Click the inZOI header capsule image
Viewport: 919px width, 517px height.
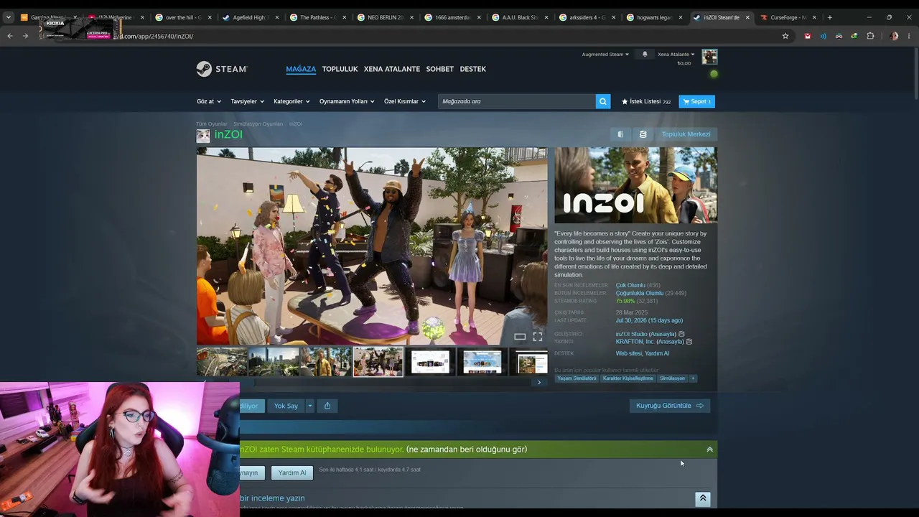click(x=635, y=185)
